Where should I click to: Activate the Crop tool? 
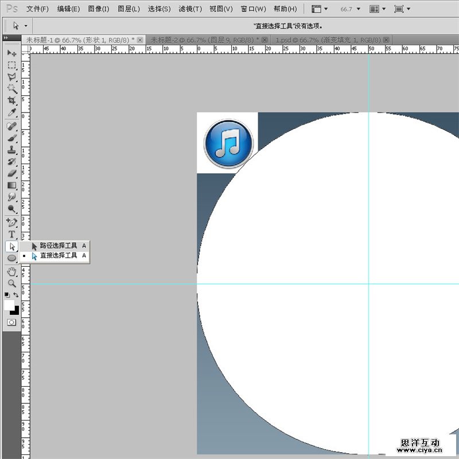[x=11, y=100]
